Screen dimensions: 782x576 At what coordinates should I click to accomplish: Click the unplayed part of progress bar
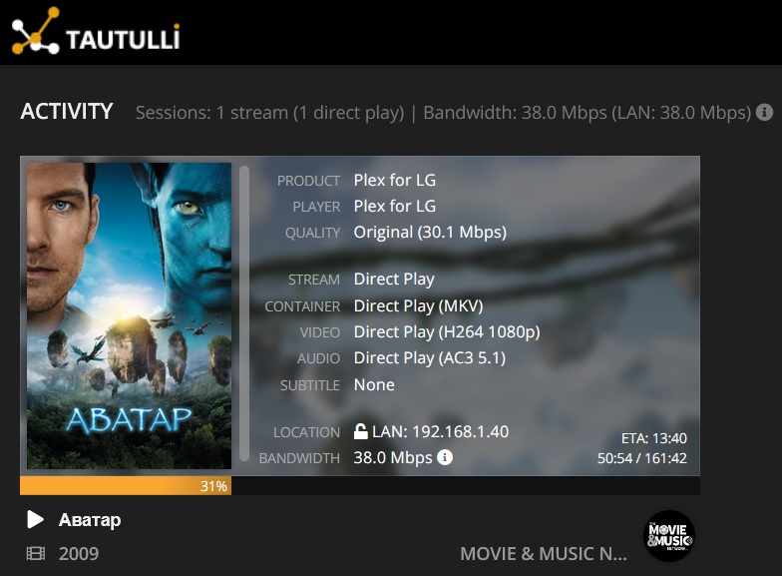[466, 485]
